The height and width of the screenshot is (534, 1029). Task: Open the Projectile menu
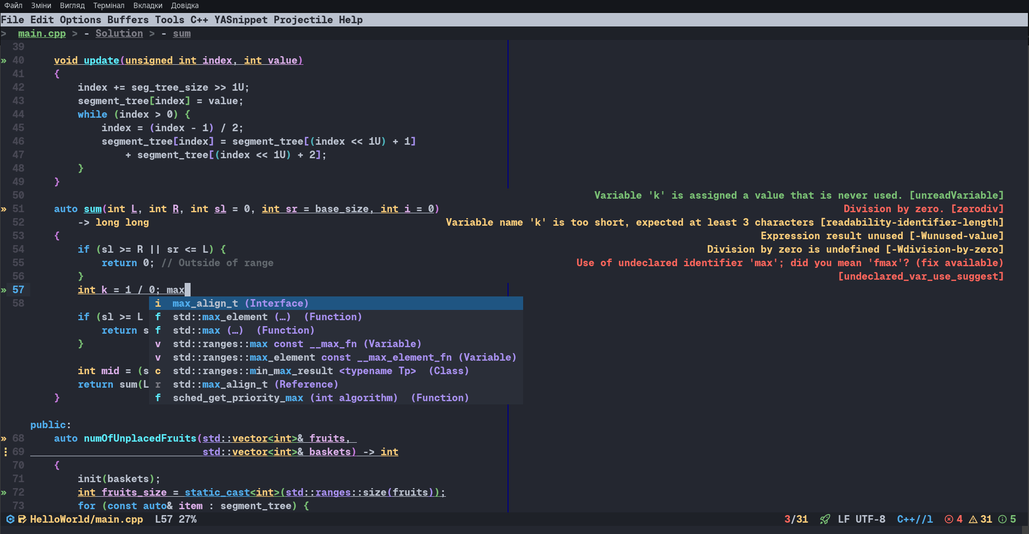click(x=303, y=20)
